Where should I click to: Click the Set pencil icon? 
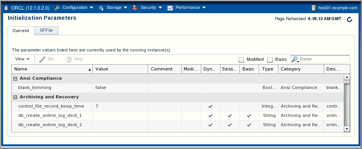pos(42,59)
